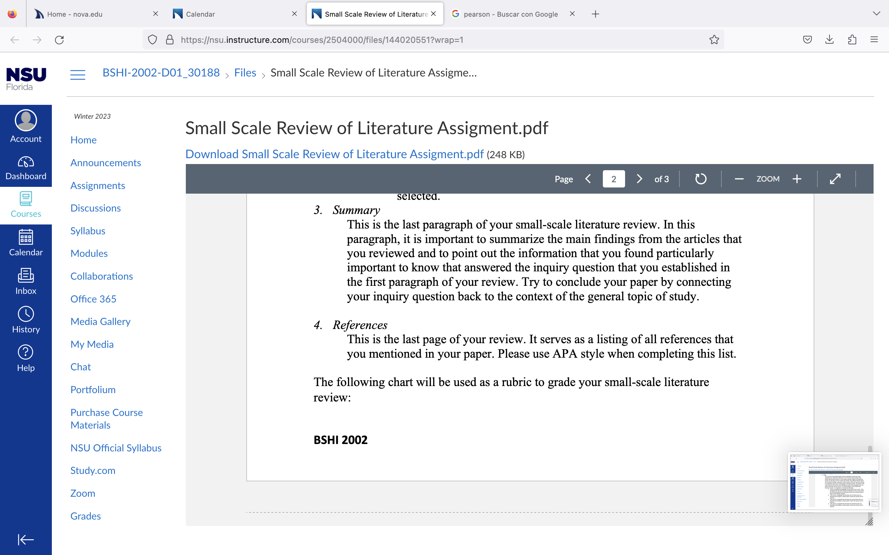This screenshot has width=889, height=555.
Task: Click the Winter 2023 term label
Action: [x=92, y=116]
